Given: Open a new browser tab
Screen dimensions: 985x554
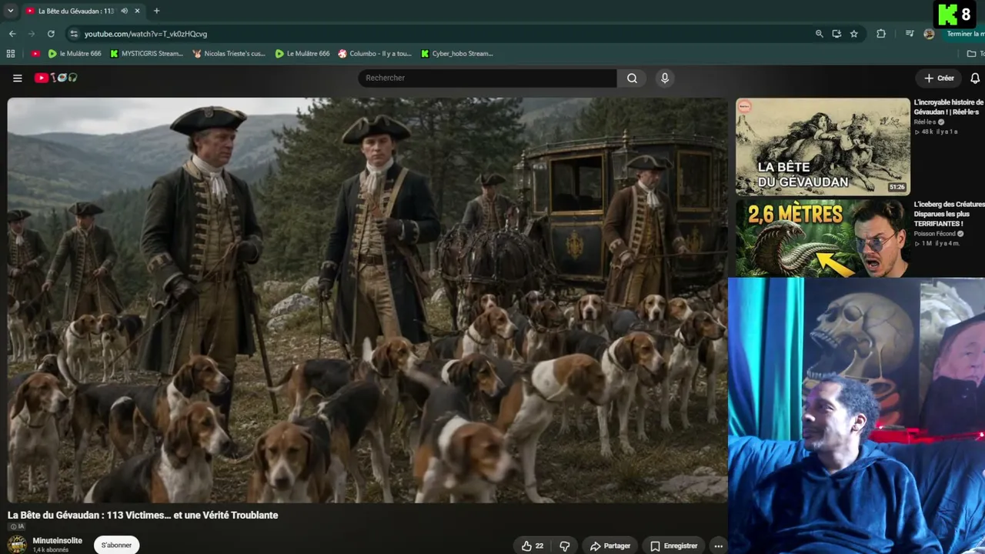Looking at the screenshot, I should pos(156,11).
